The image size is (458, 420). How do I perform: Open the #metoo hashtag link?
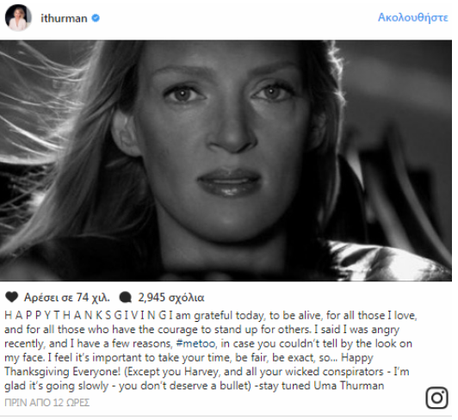click(196, 343)
